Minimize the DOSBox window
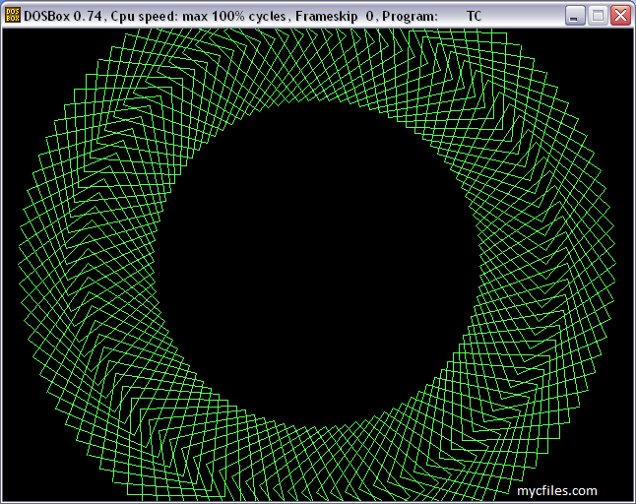The height and width of the screenshot is (504, 636). [x=575, y=16]
